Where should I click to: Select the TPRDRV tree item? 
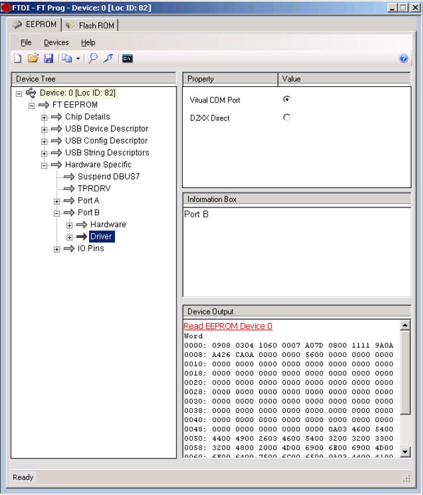click(94, 189)
